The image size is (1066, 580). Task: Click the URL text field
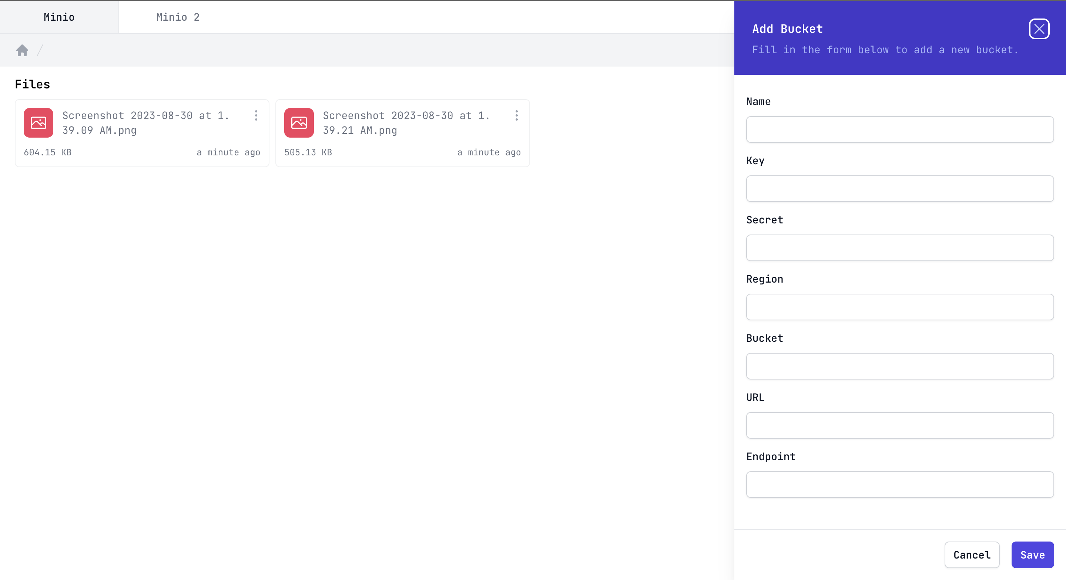point(900,425)
